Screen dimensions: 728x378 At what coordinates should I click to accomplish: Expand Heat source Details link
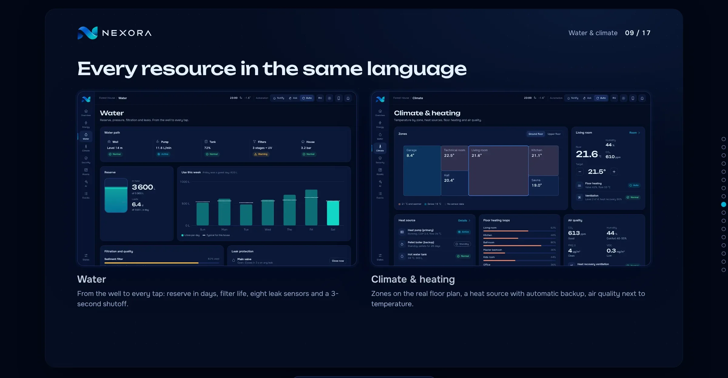click(x=464, y=220)
